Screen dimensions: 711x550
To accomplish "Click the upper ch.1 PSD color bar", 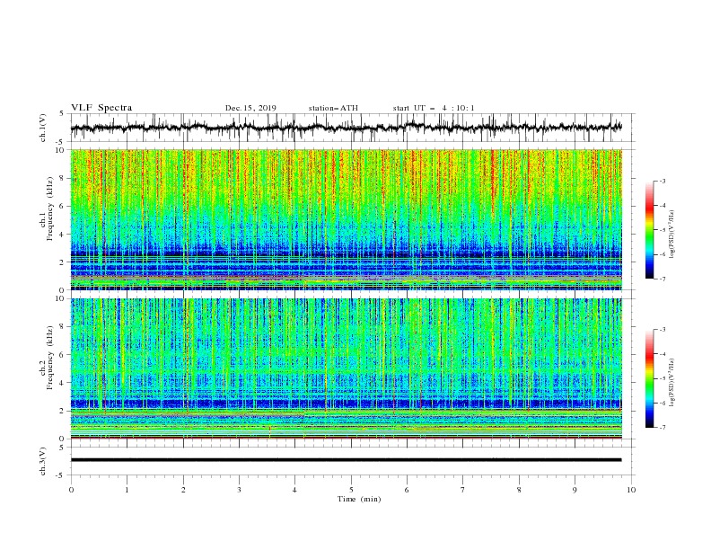I will 649,230.
